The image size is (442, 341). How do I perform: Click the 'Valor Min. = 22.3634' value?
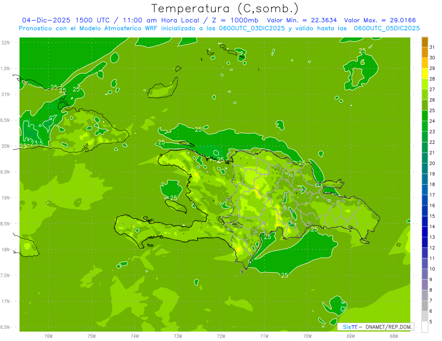302,20
